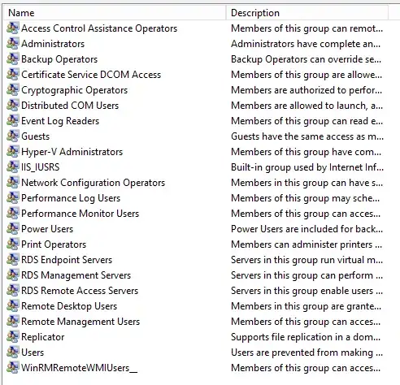Pick the Performance Log Users name
Screen dimensions: 400x385
coord(71,198)
